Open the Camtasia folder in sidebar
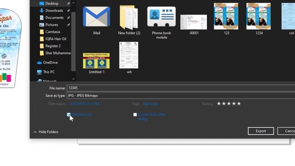Screen dimensions: 295x166 point(53,32)
